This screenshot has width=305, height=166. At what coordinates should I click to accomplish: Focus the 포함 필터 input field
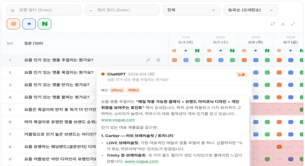point(44,10)
